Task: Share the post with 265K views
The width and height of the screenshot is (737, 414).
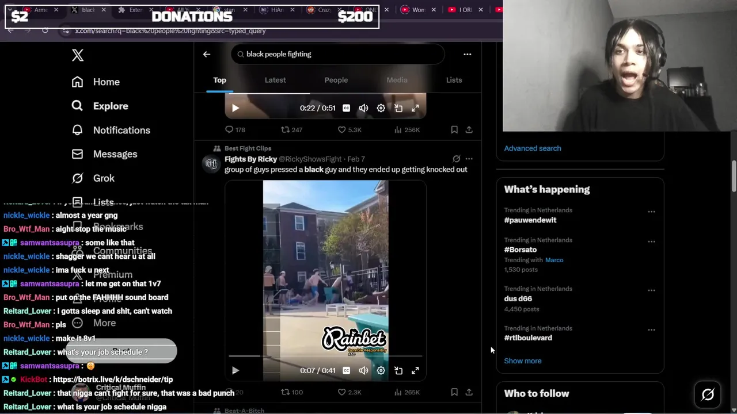Action: point(469,392)
